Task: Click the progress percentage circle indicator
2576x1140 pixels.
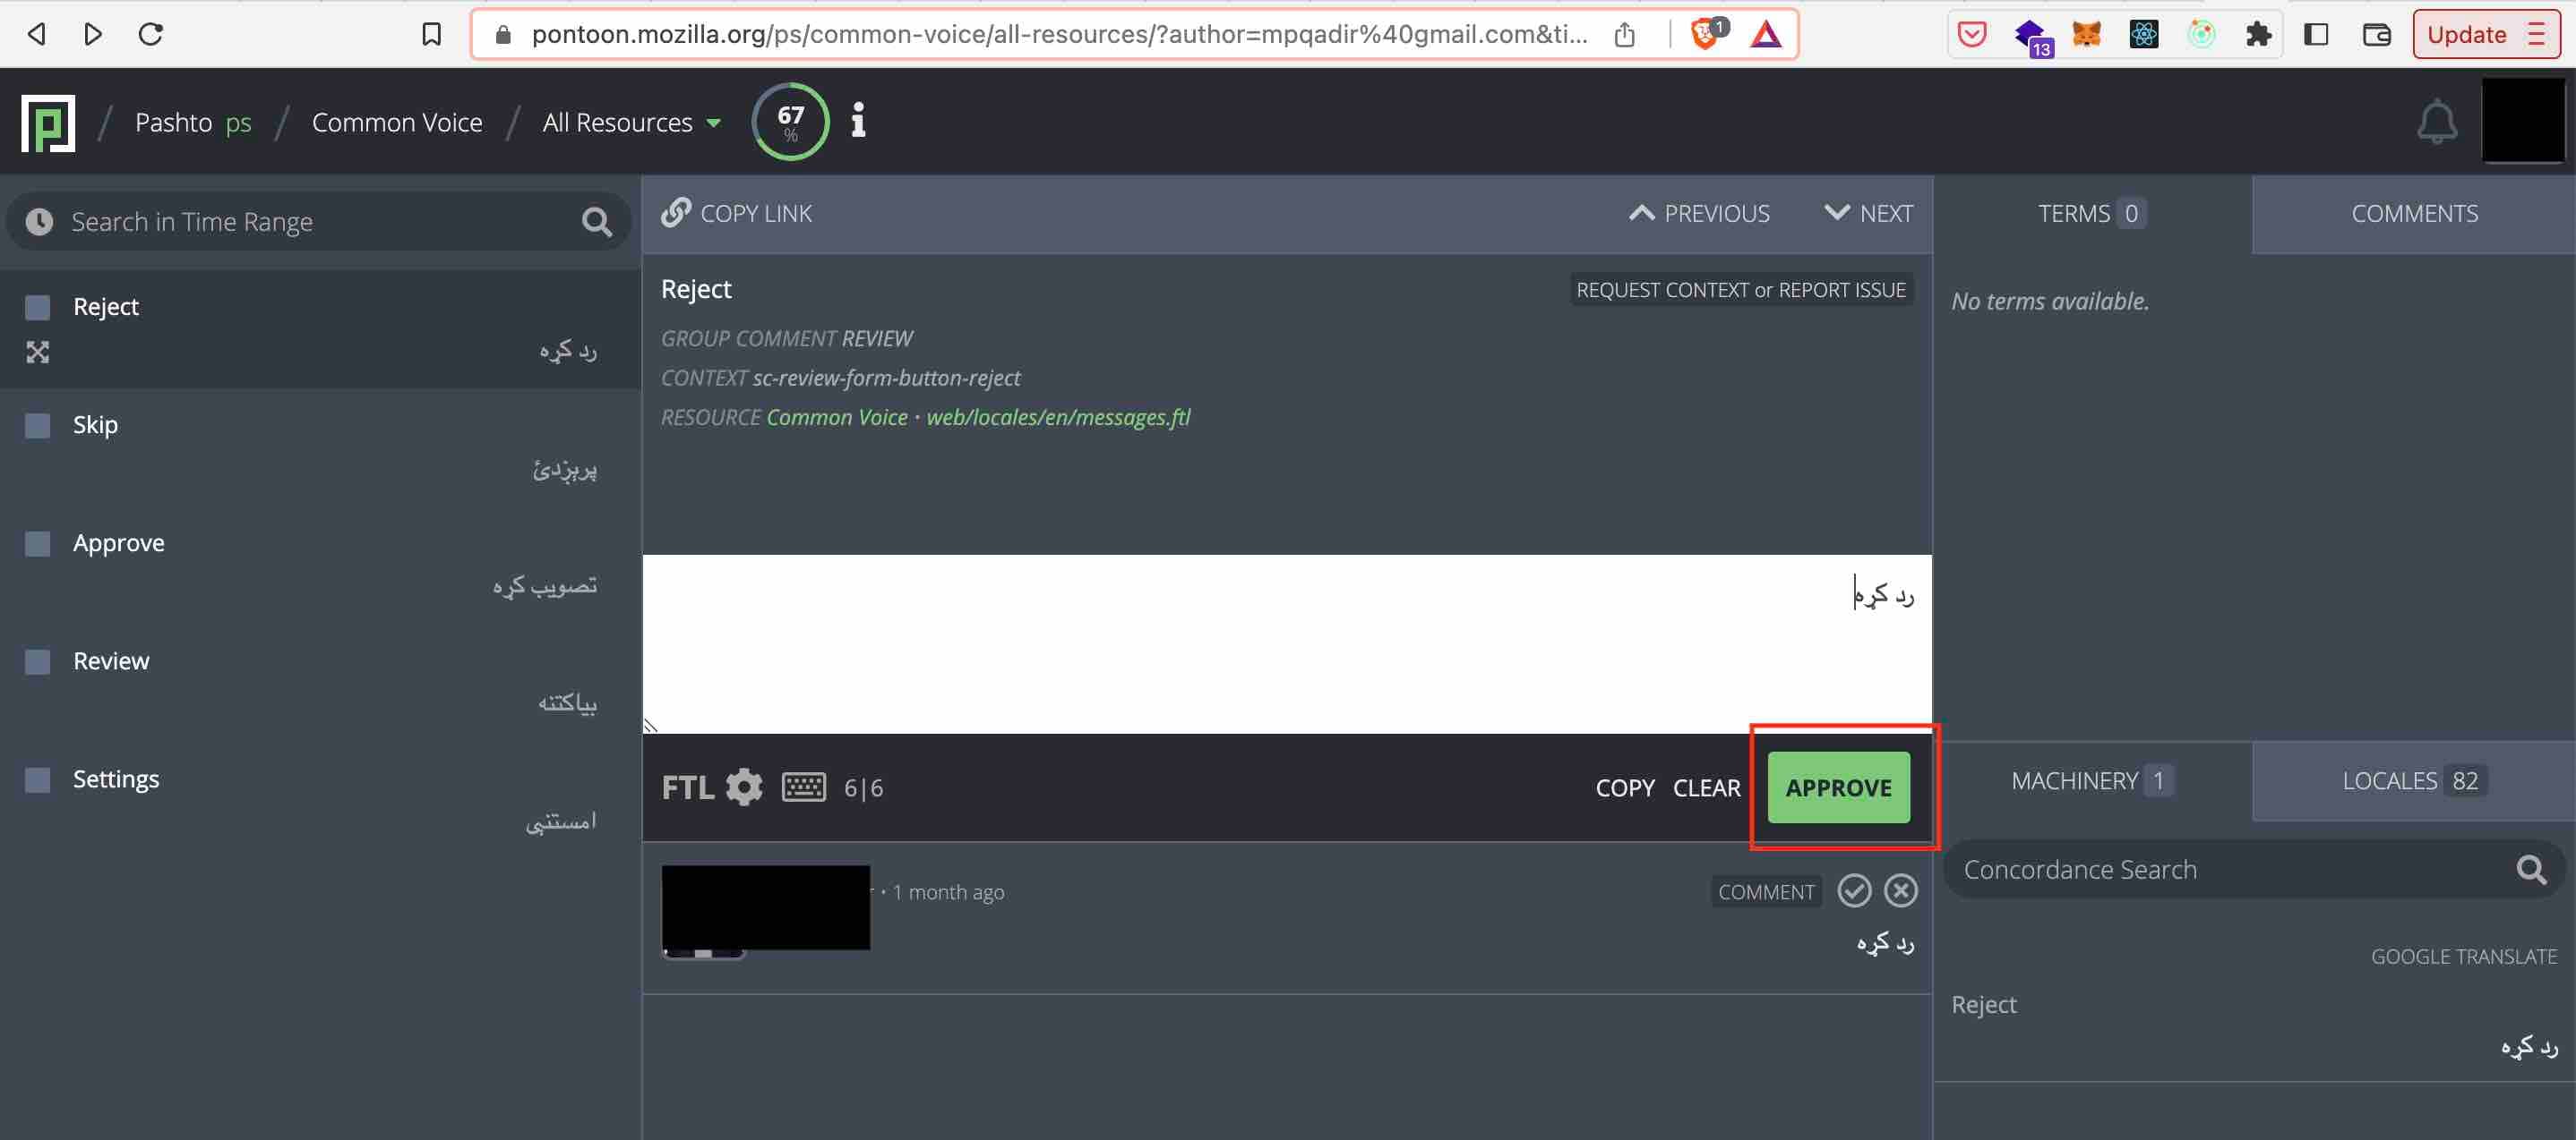Action: point(790,122)
